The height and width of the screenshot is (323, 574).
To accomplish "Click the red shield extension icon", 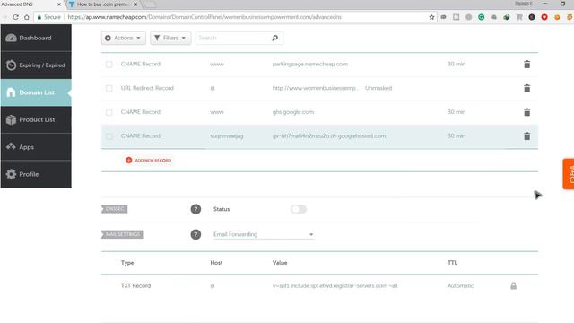I will [544, 17].
